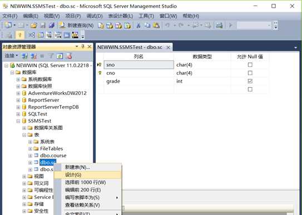
Task: Open the Object Explorer window position dropdown arrow
Action: [77, 47]
